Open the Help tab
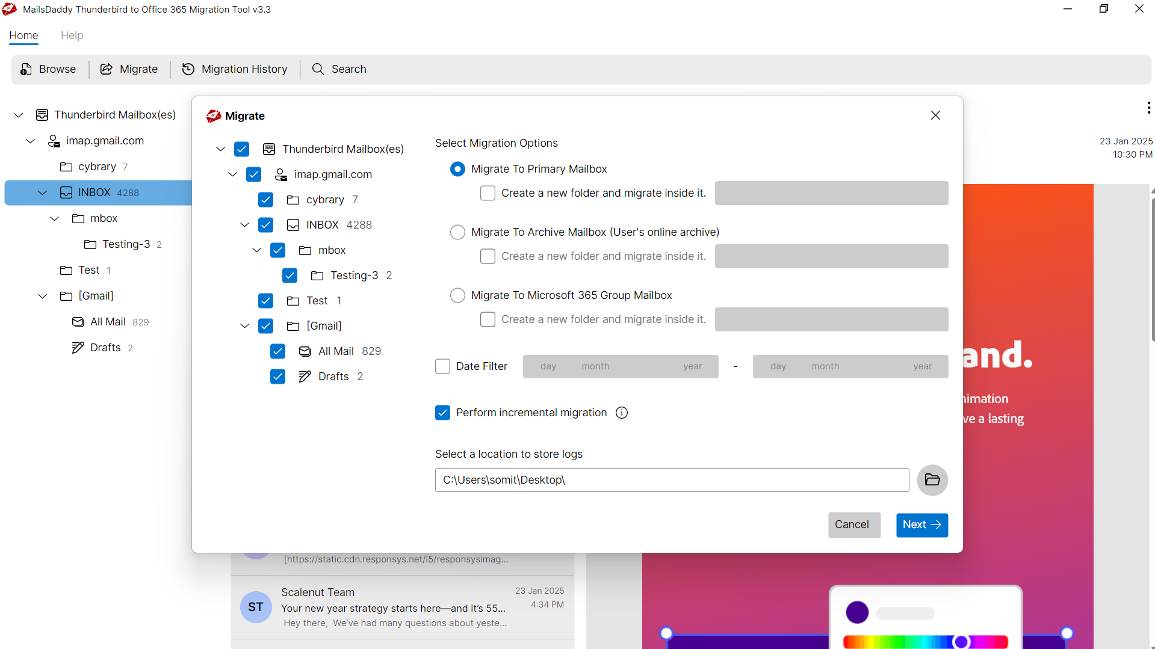1155x649 pixels. coord(72,35)
